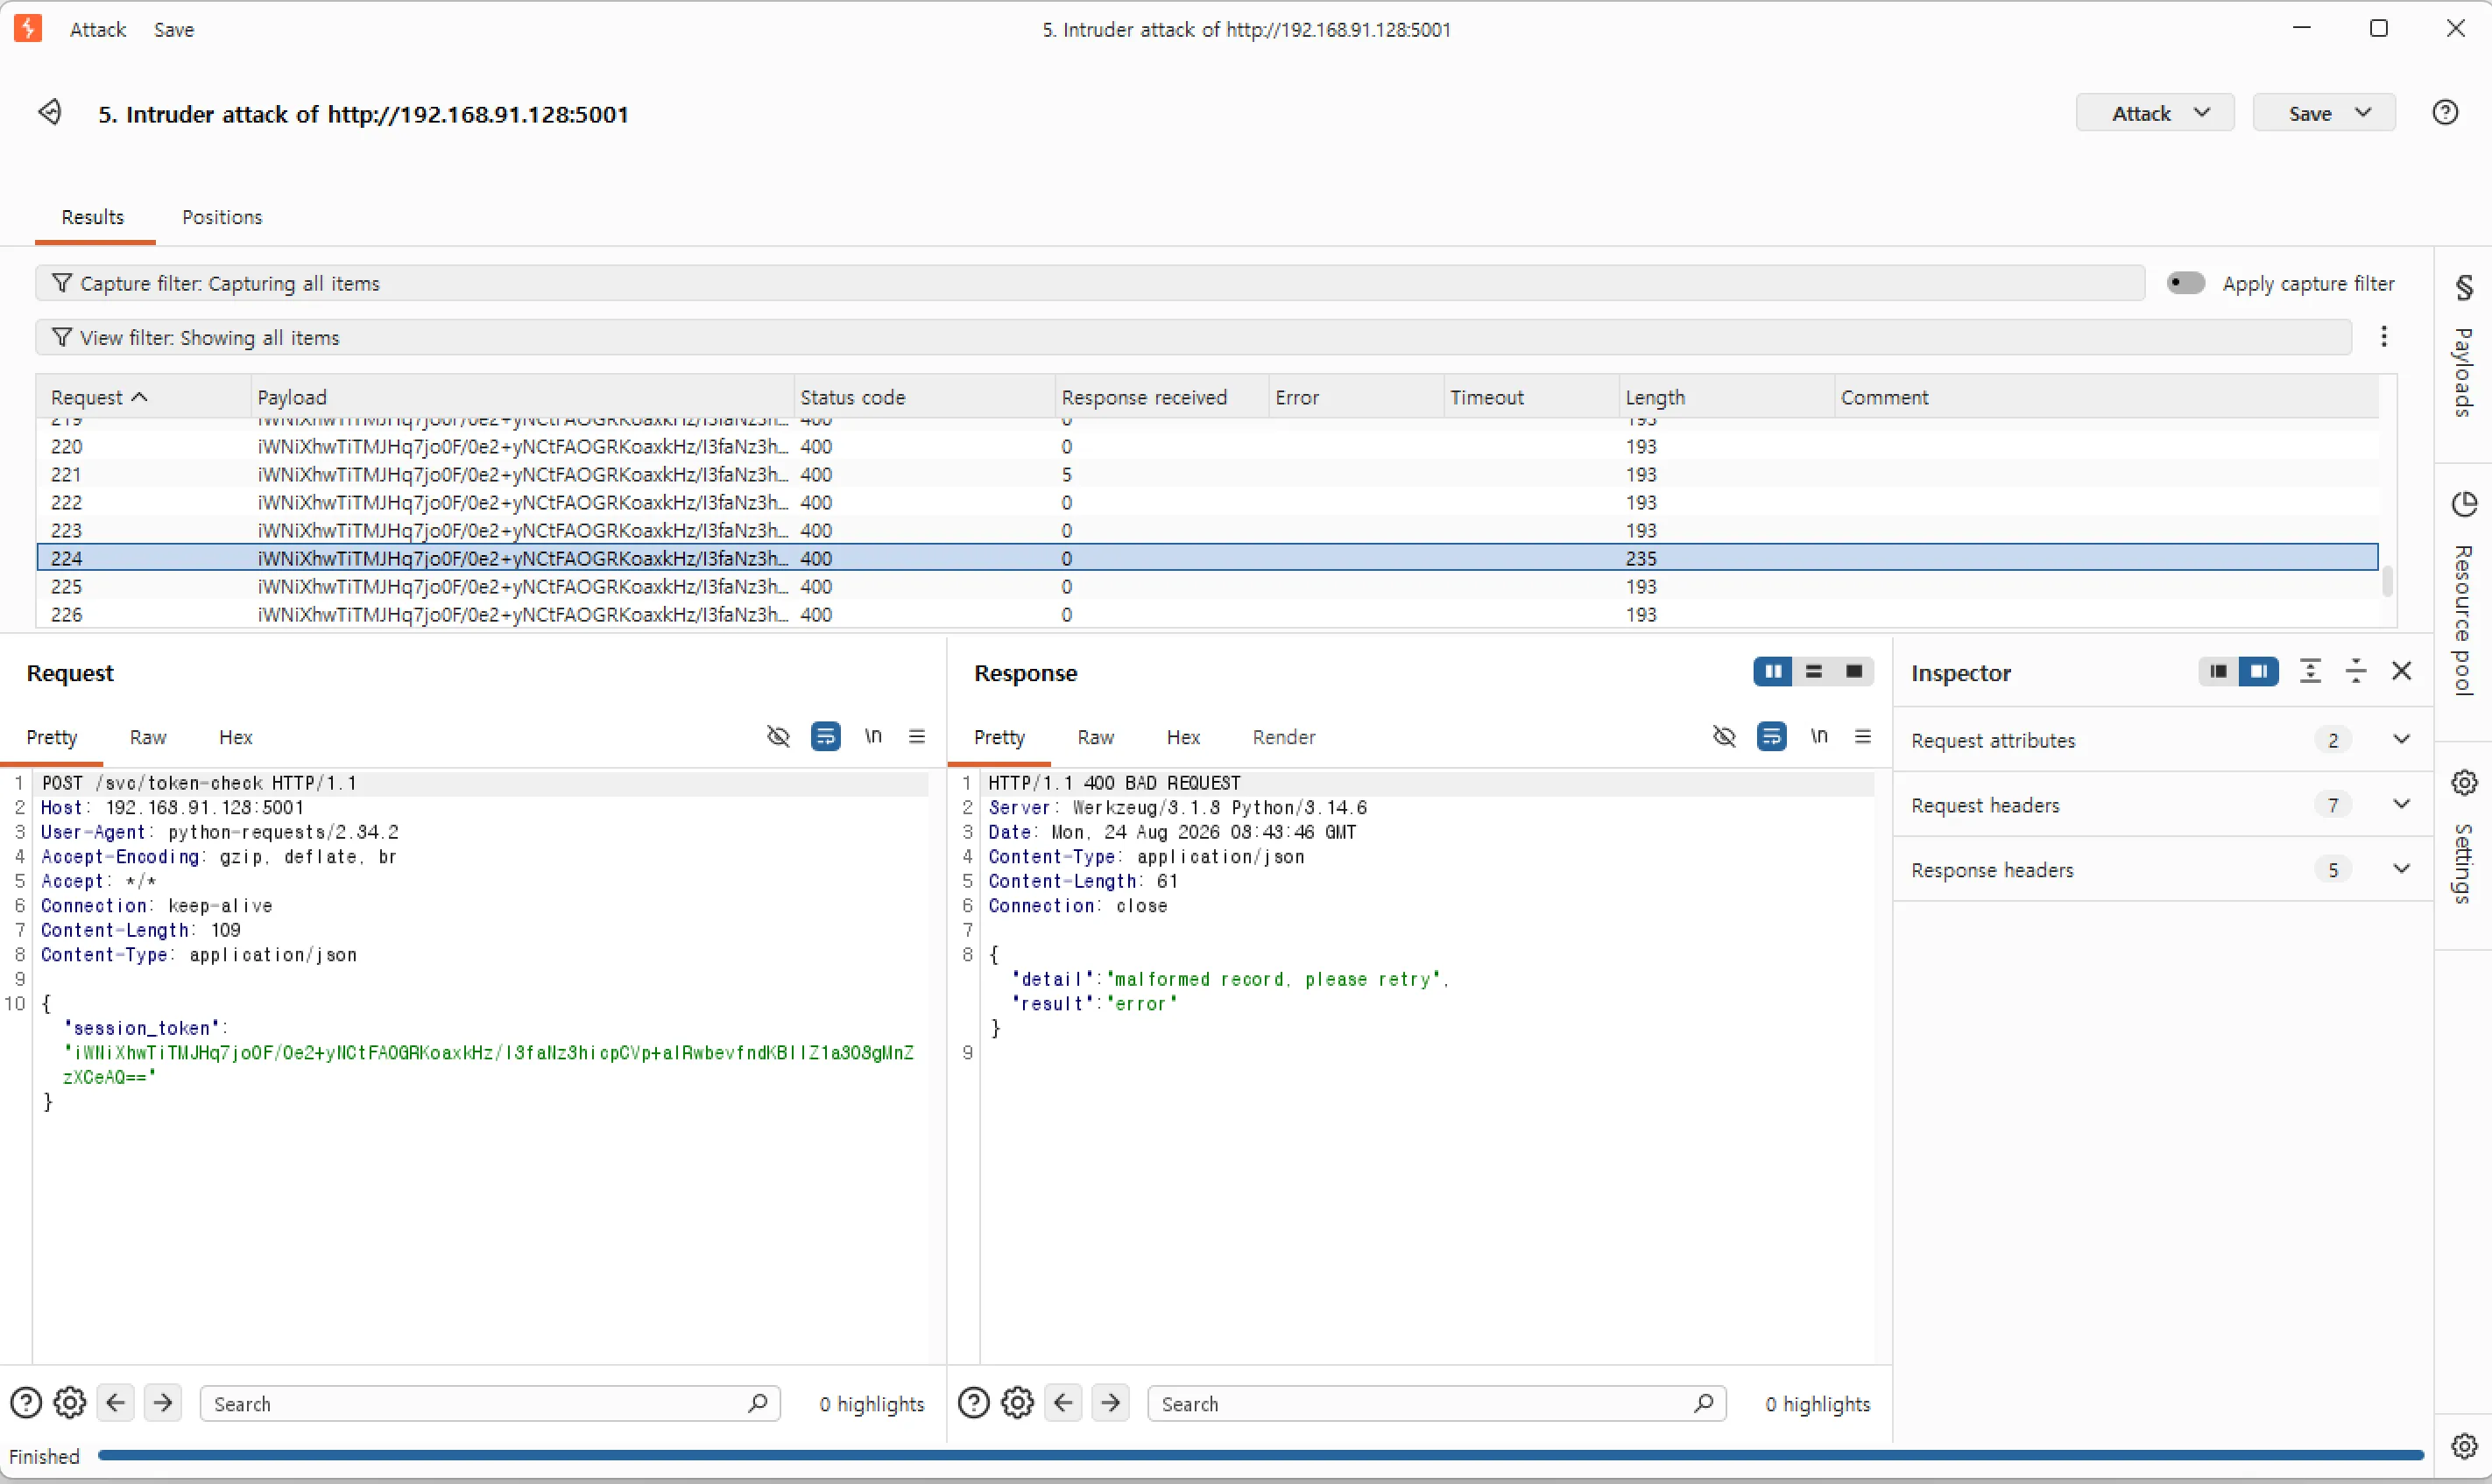Toggle show \n newlines in Request pane
Image resolution: width=2492 pixels, height=1484 pixels.
click(x=872, y=737)
